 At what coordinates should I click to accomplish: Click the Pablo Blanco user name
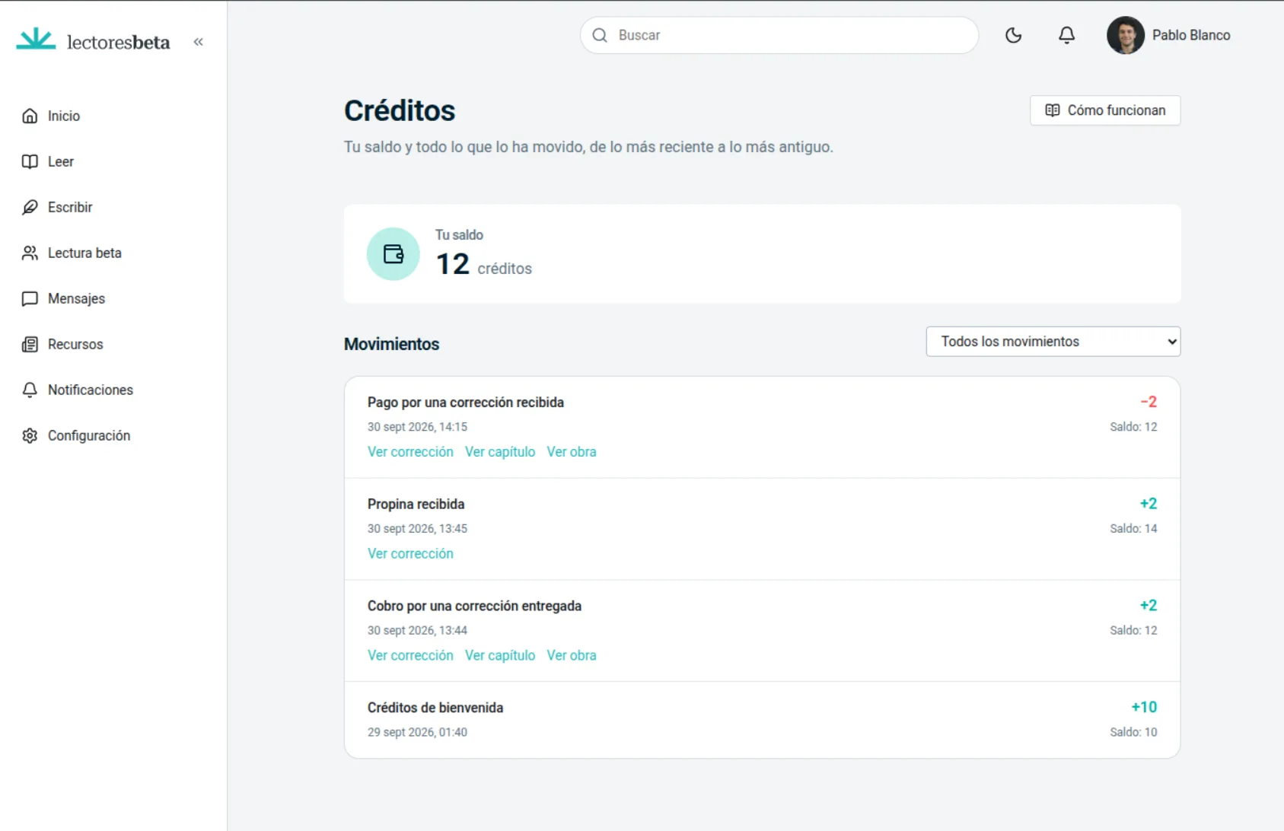point(1191,35)
